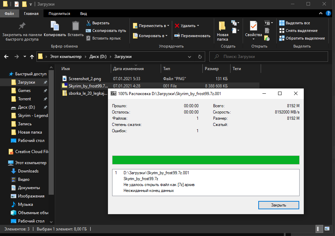Click the Rename (Переименовать) icon
Viewport: 335px width, 236px height.
pyautogui.click(x=177, y=35)
